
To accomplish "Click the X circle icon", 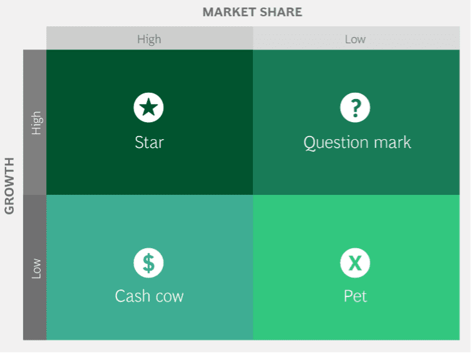I will coord(356,263).
